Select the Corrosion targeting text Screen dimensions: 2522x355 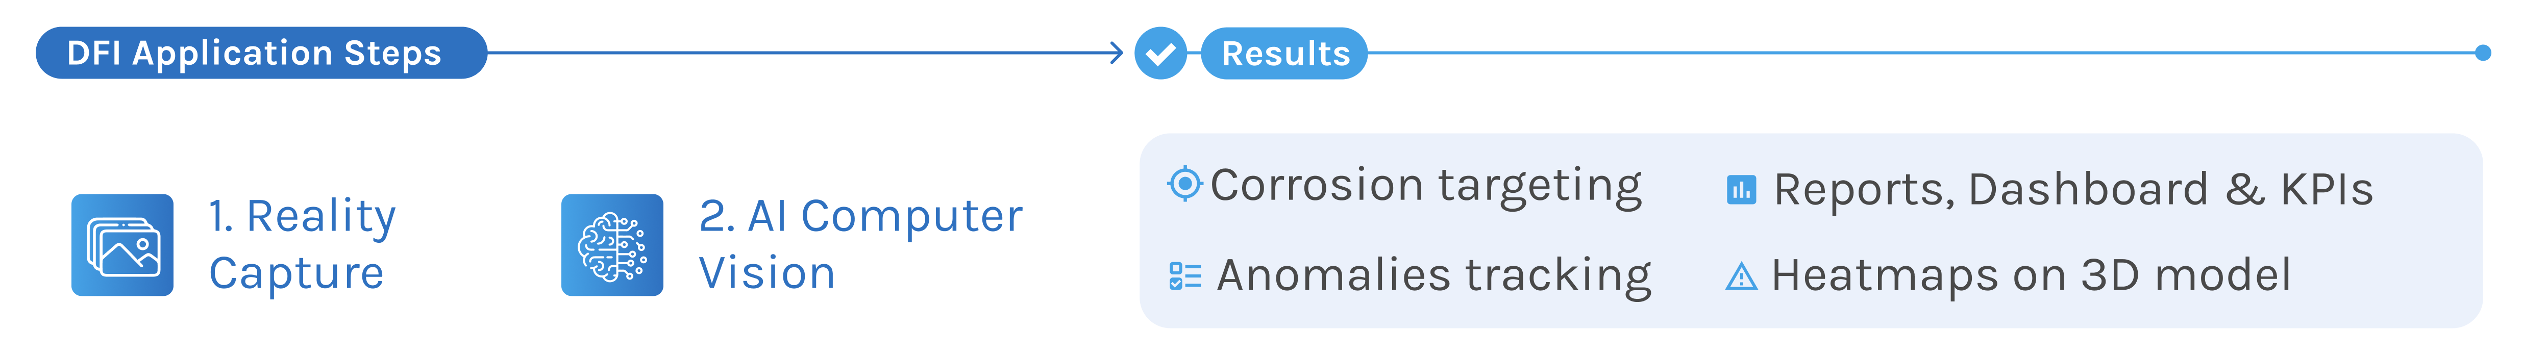1425,185
